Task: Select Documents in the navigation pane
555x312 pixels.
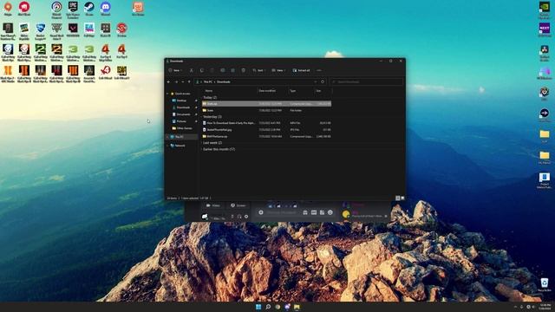Action: [x=183, y=114]
